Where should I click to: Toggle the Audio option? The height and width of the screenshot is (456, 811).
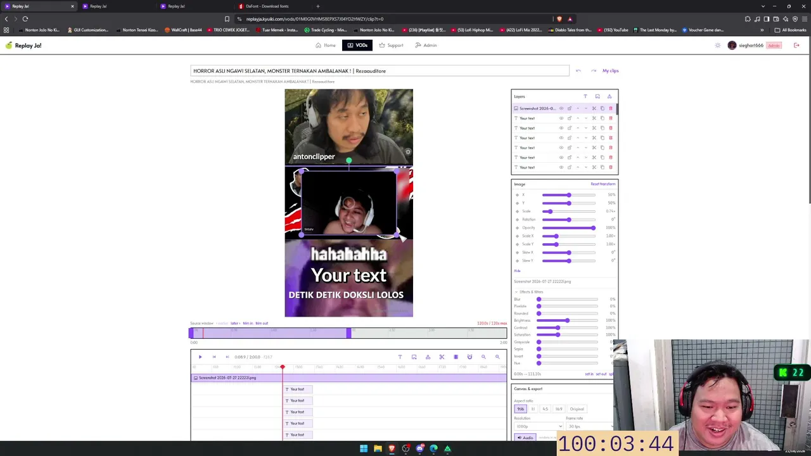tap(525, 438)
